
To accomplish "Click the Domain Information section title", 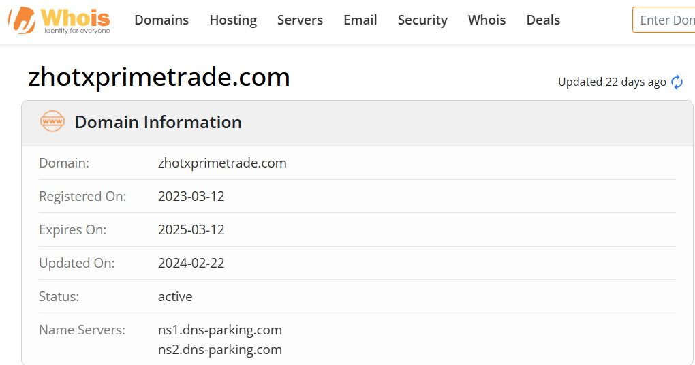I will click(158, 123).
